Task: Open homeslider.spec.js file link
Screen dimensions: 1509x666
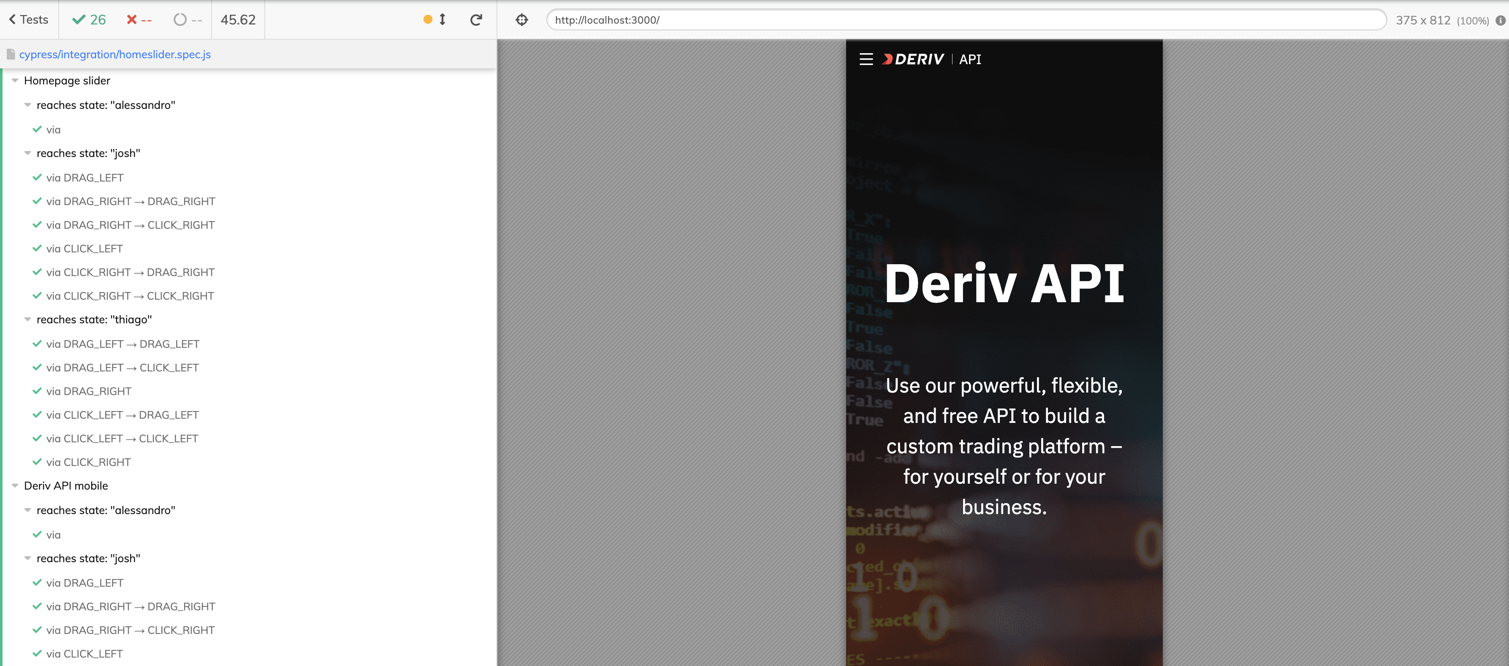Action: [115, 54]
